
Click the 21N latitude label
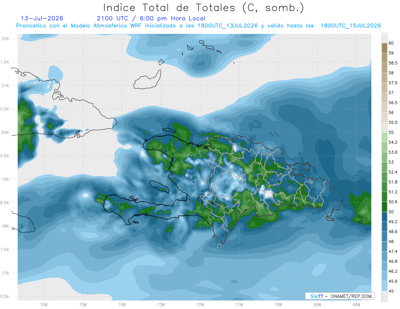coord(5,85)
